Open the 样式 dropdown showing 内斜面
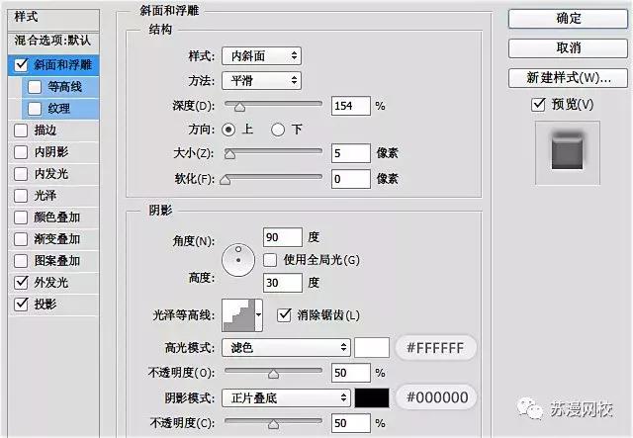Image resolution: width=633 pixels, height=438 pixels. point(261,56)
